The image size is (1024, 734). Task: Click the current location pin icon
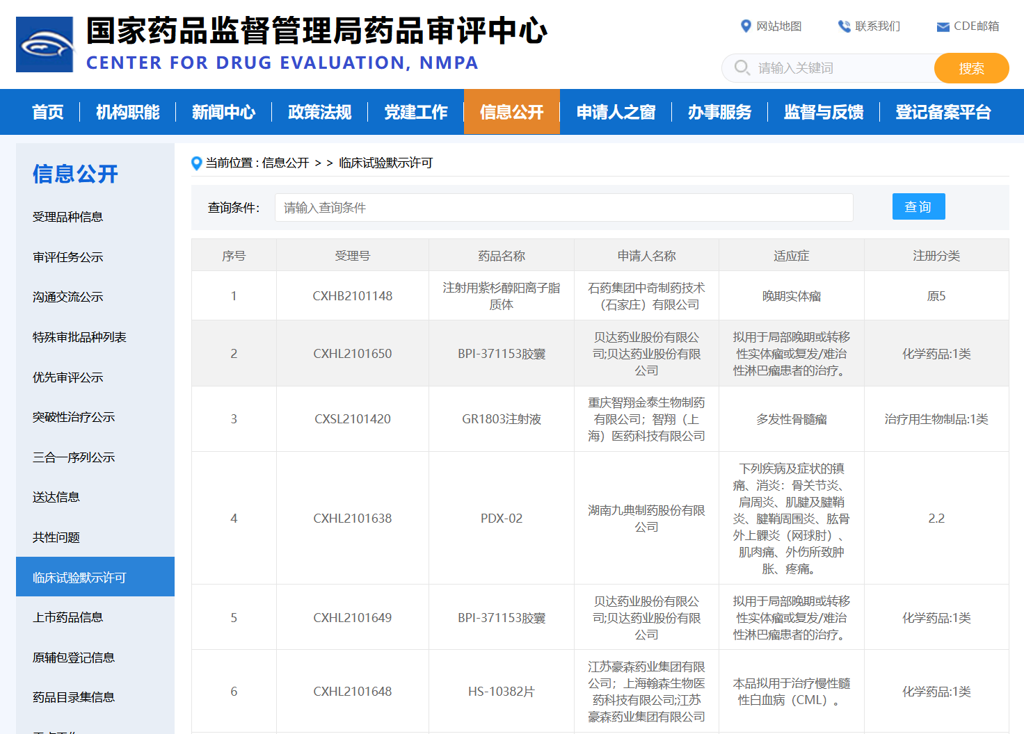pos(196,163)
